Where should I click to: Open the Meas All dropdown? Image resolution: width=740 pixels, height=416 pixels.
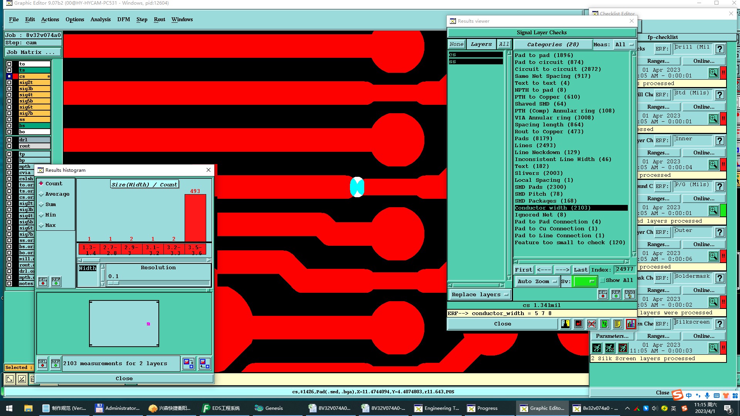click(624, 45)
